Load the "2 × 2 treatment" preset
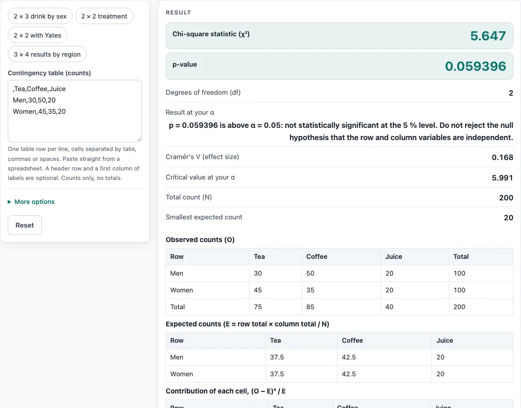This screenshot has height=408, width=521. pos(104,16)
